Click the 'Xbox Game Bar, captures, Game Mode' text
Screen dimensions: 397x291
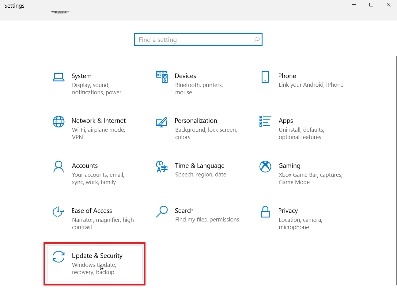pos(311,179)
